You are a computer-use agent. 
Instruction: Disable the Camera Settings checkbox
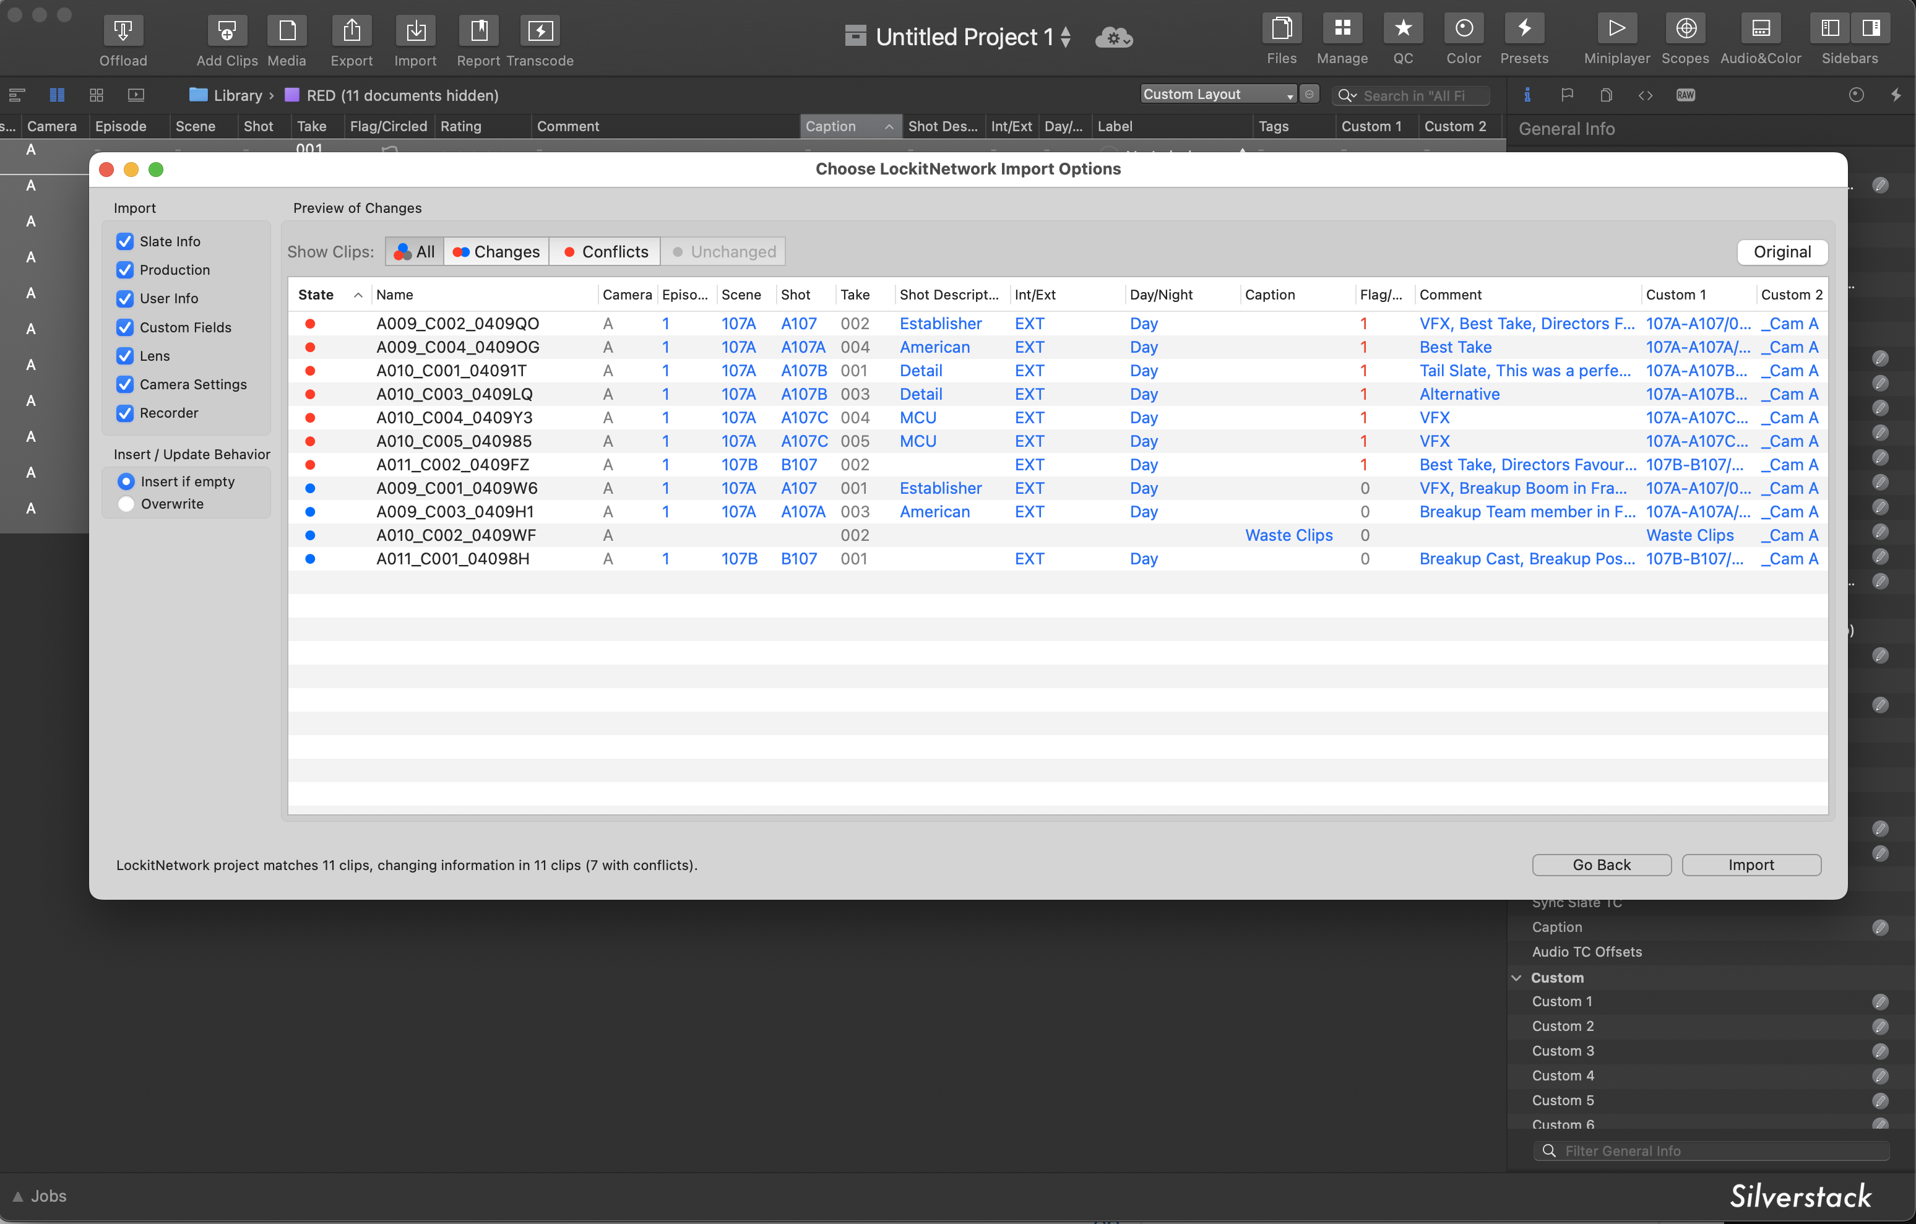[x=125, y=384]
